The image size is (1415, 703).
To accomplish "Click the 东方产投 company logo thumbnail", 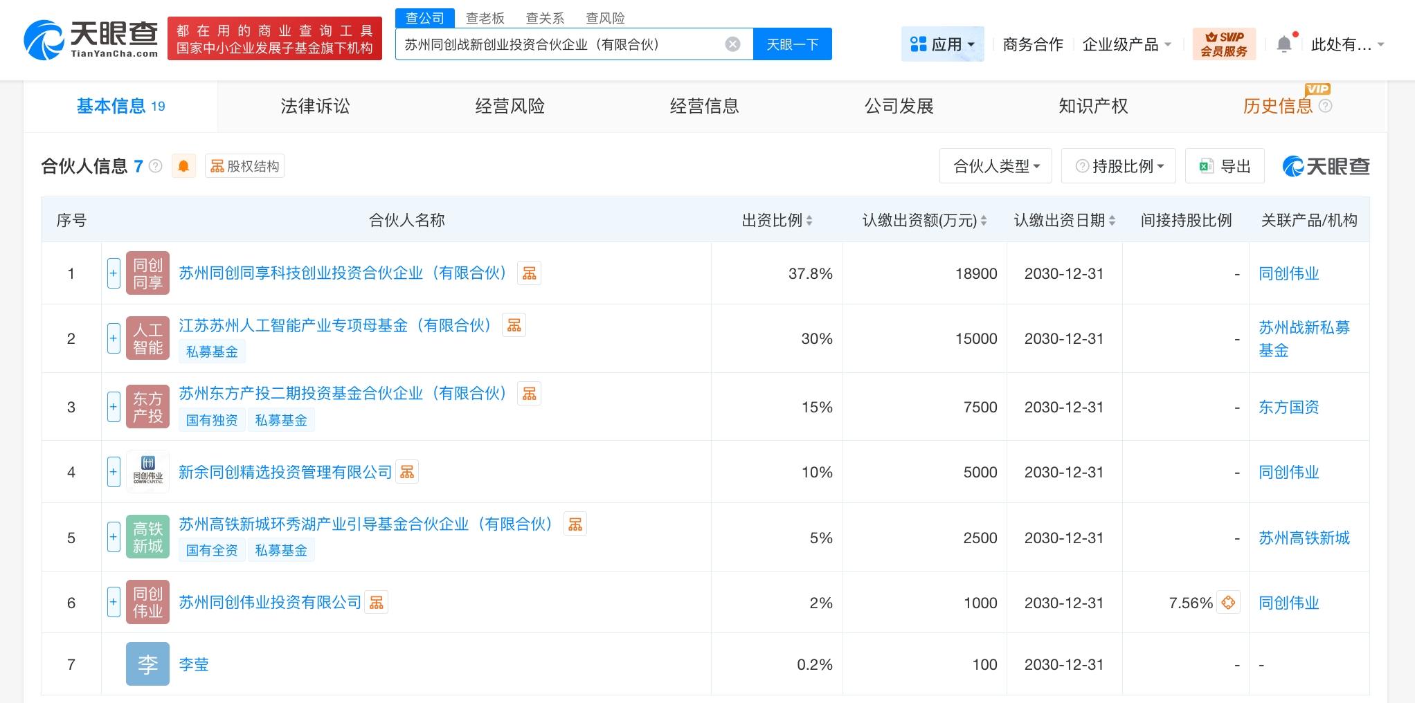I will click(147, 407).
